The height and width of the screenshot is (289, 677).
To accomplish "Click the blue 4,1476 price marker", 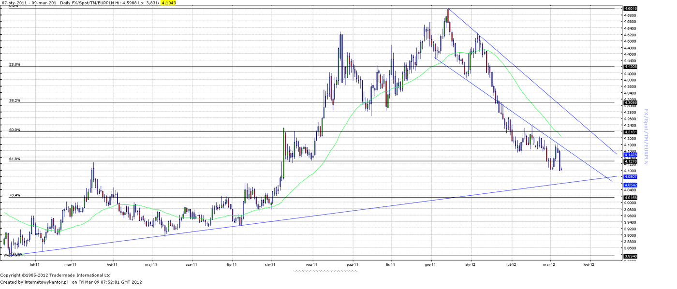I will click(x=631, y=155).
